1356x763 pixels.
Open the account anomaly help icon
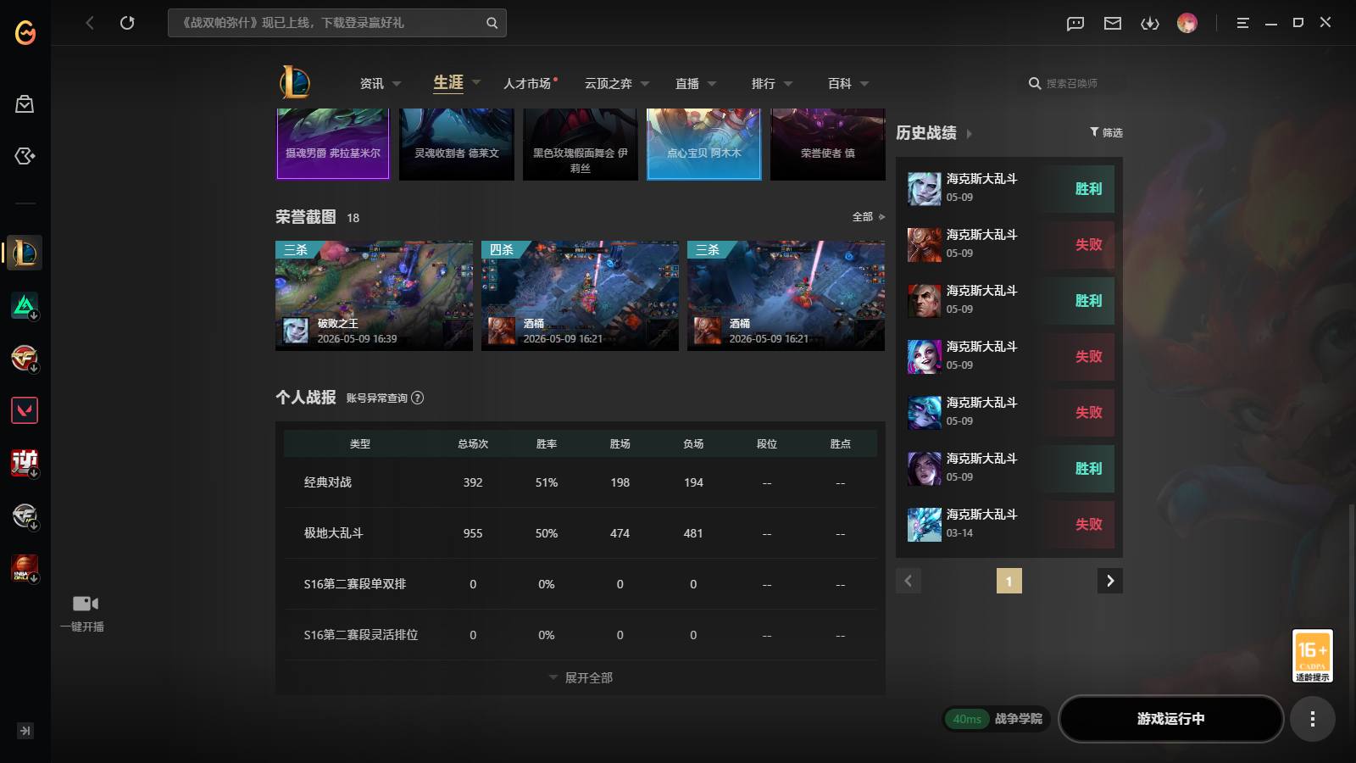417,398
